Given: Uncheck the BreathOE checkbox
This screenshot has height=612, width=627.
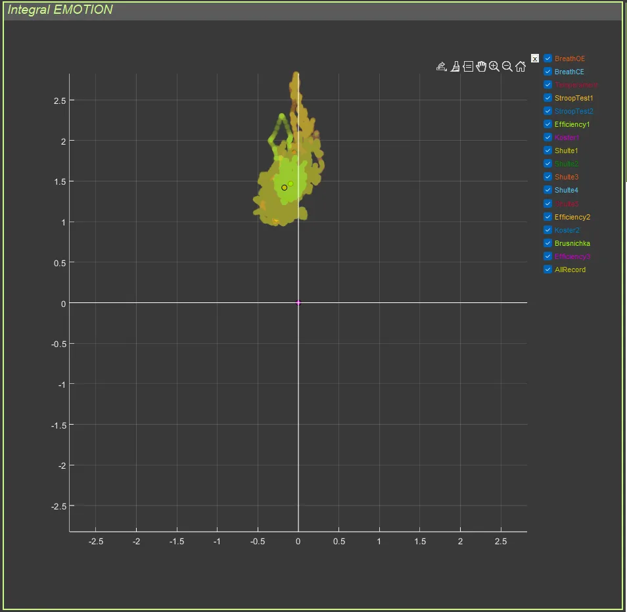Looking at the screenshot, I should tap(548, 59).
